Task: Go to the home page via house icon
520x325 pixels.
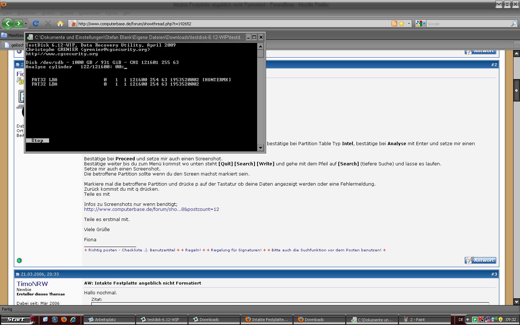Action: click(60, 23)
